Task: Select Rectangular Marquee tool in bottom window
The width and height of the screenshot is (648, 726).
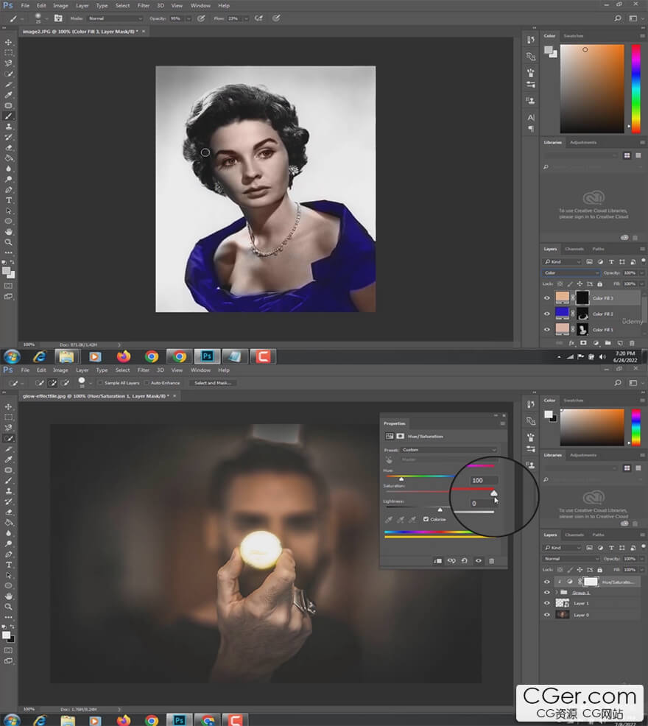Action: 8,417
